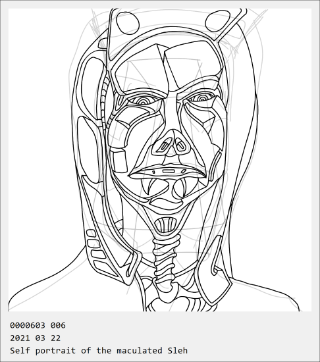320x362 pixels.
Task: Click the portrait's left concentric-ring eye
Action: click(144, 100)
